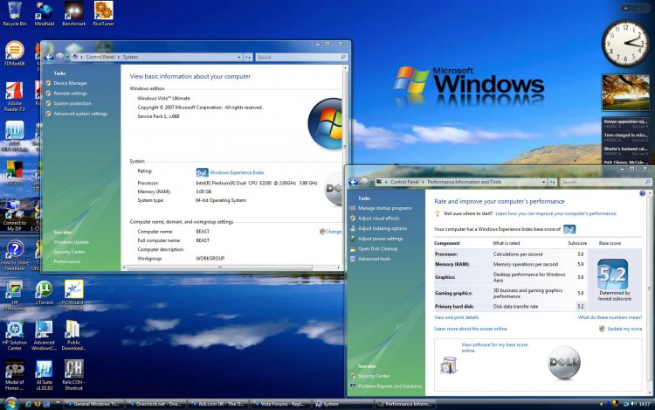The width and height of the screenshot is (655, 410).
Task: Switch to Ask.com UK taskbar button
Action: pyautogui.click(x=217, y=404)
